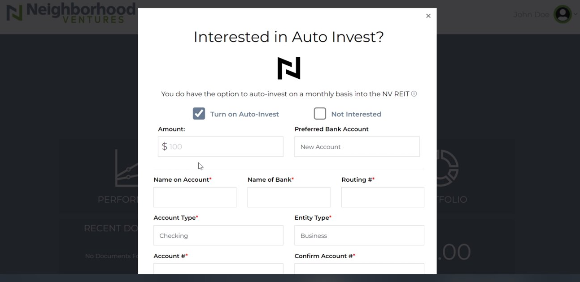580x282 pixels.
Task: Click the black N logo in dialog
Action: [x=289, y=68]
